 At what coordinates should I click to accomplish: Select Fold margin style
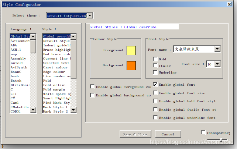(x=57, y=89)
